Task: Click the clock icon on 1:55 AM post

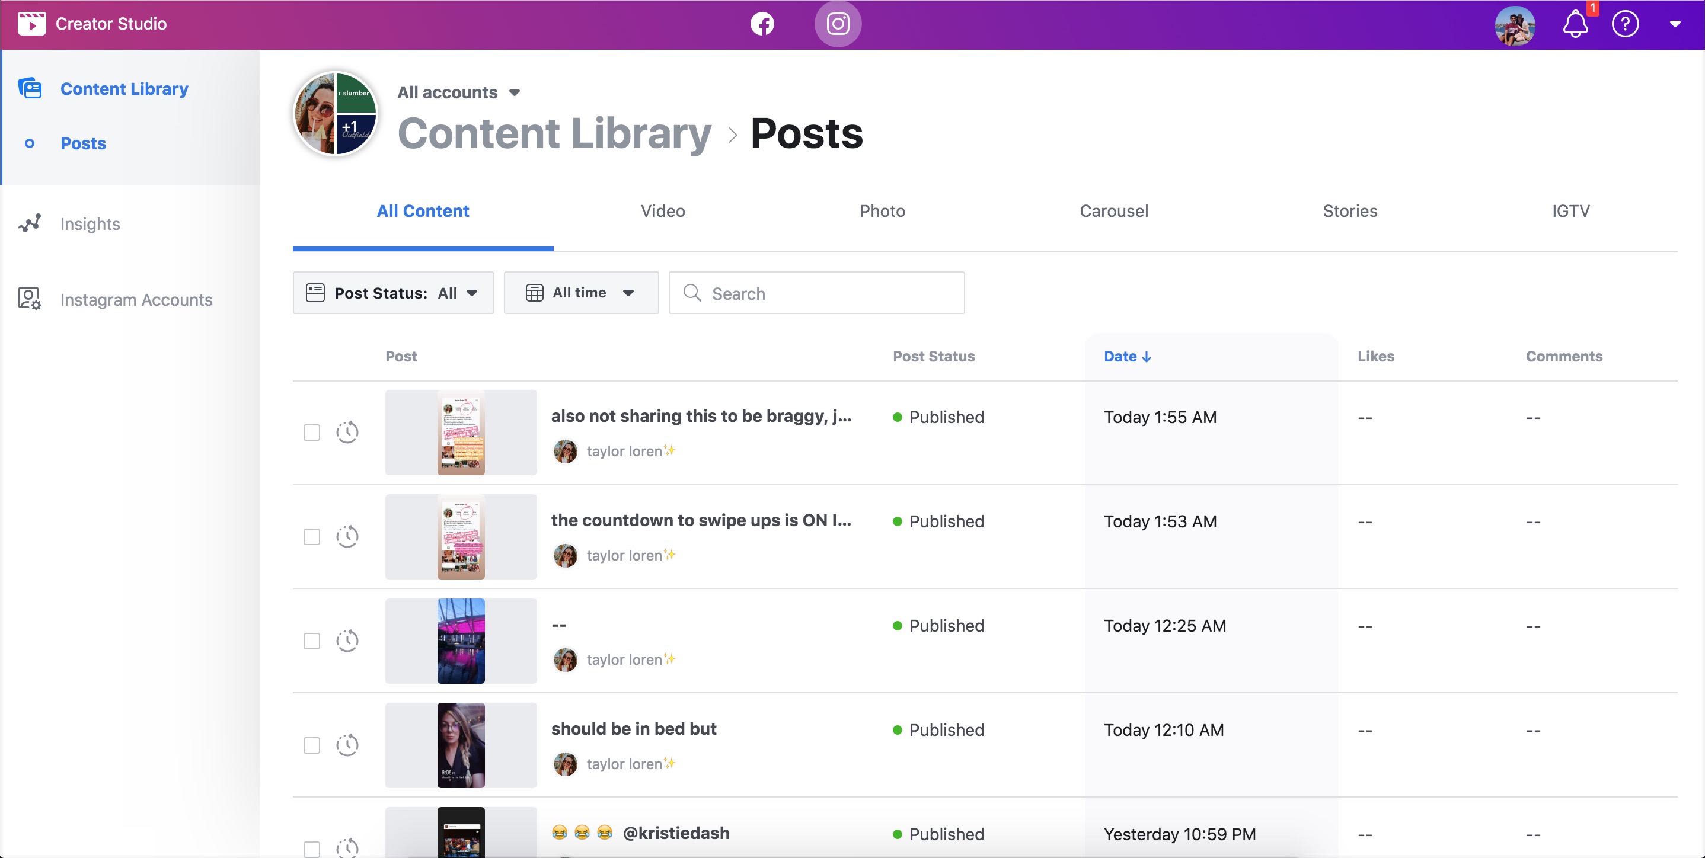Action: pyautogui.click(x=347, y=432)
